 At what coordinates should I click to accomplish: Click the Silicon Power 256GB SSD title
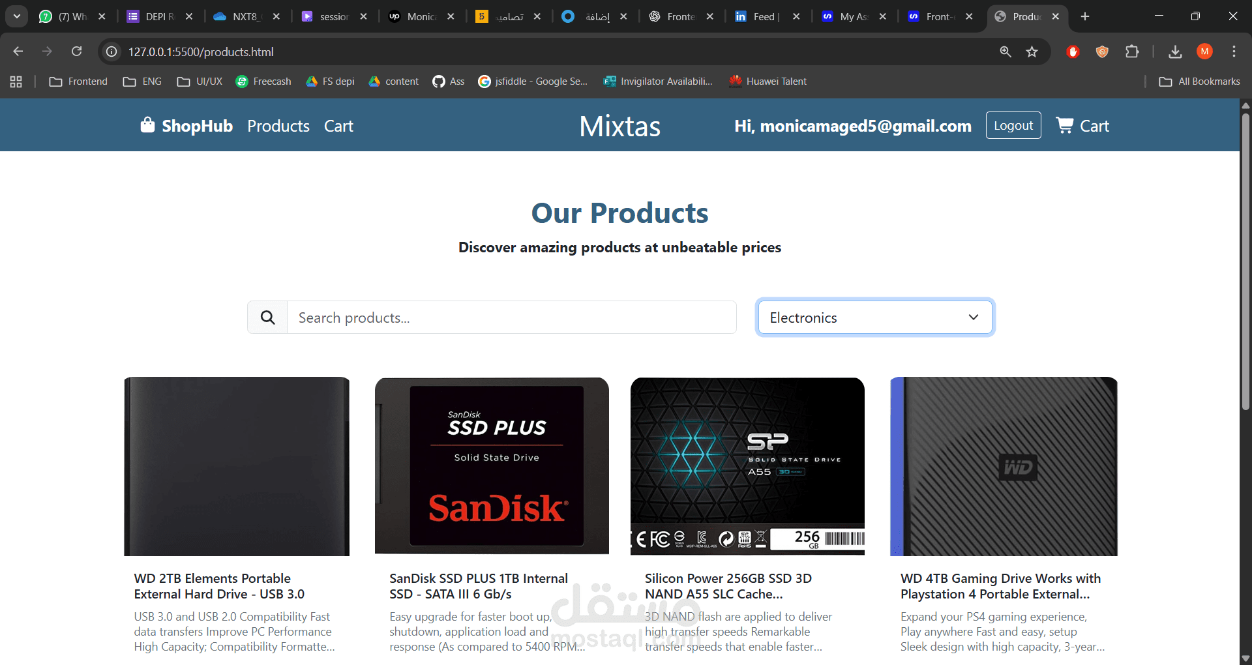[x=728, y=586]
